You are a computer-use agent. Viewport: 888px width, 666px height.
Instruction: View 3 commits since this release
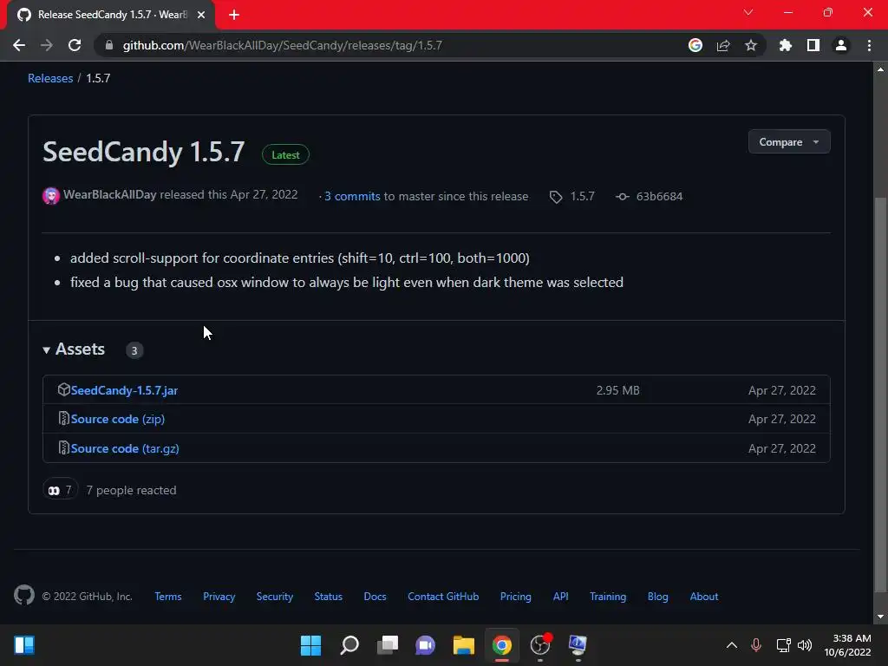352,196
